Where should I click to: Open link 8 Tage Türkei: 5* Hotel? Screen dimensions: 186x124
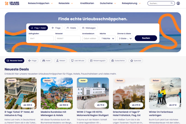click(19, 113)
